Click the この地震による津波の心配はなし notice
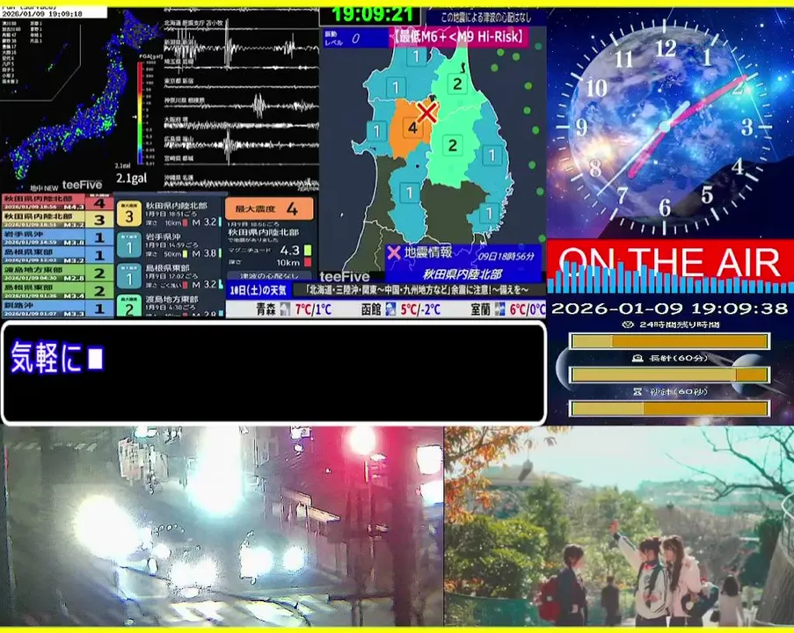Image resolution: width=794 pixels, height=633 pixels. (x=486, y=18)
